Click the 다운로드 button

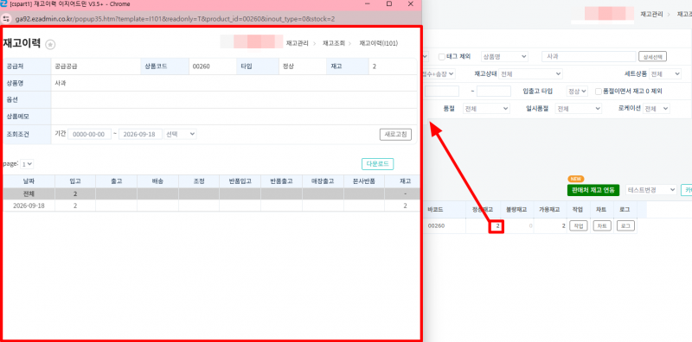[x=378, y=164]
